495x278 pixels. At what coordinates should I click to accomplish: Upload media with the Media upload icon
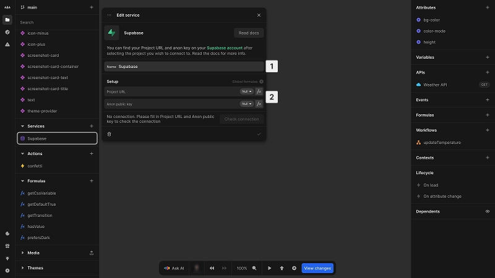91,253
